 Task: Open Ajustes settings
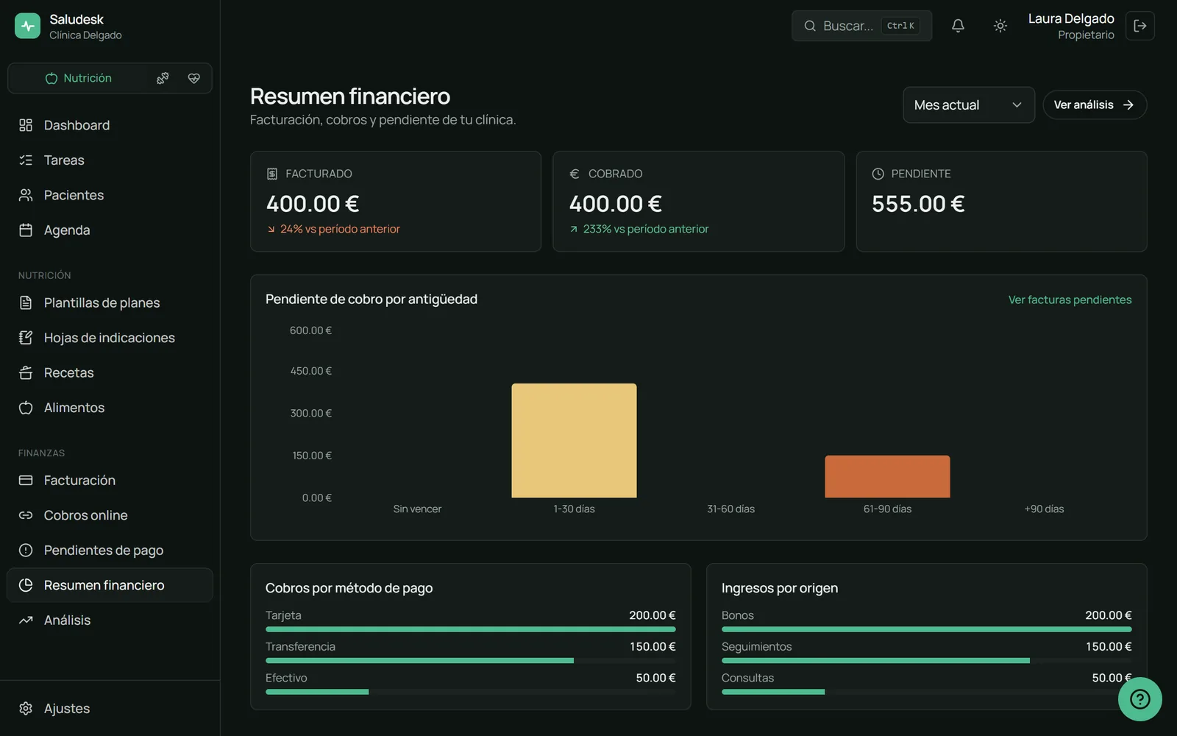click(110, 709)
